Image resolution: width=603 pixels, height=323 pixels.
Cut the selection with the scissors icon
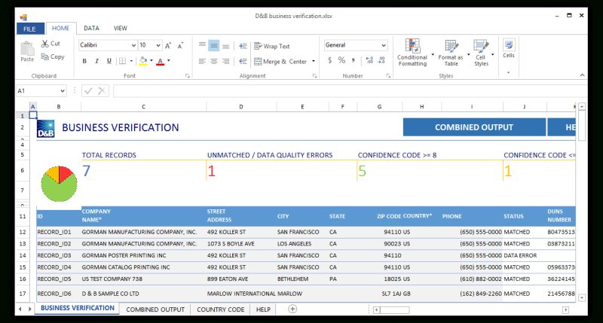tap(45, 44)
